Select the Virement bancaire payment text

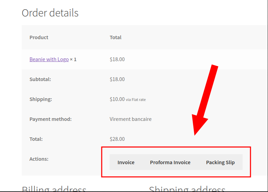pyautogui.click(x=131, y=119)
